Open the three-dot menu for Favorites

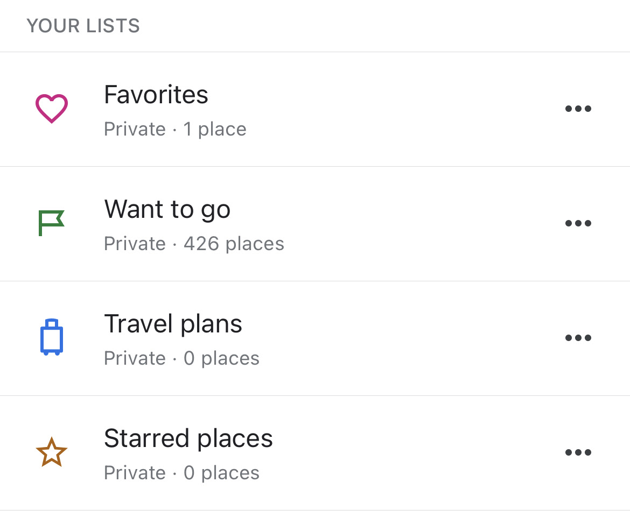[578, 109]
